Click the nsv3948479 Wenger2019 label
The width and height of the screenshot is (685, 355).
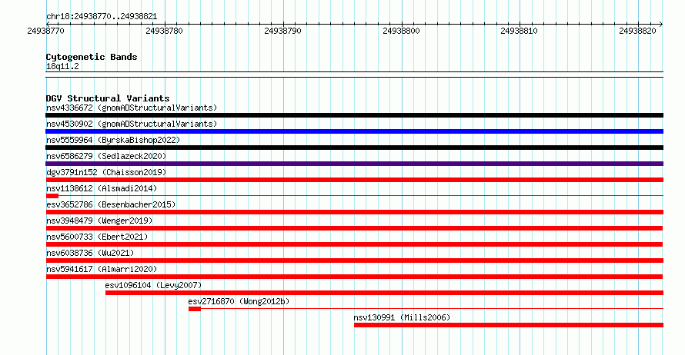tap(99, 221)
